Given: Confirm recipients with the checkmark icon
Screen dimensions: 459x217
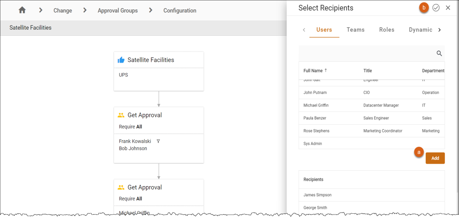Looking at the screenshot, I should pos(436,8).
